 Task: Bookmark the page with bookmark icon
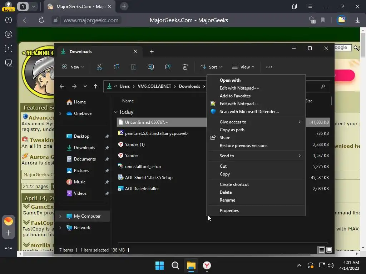point(323,20)
